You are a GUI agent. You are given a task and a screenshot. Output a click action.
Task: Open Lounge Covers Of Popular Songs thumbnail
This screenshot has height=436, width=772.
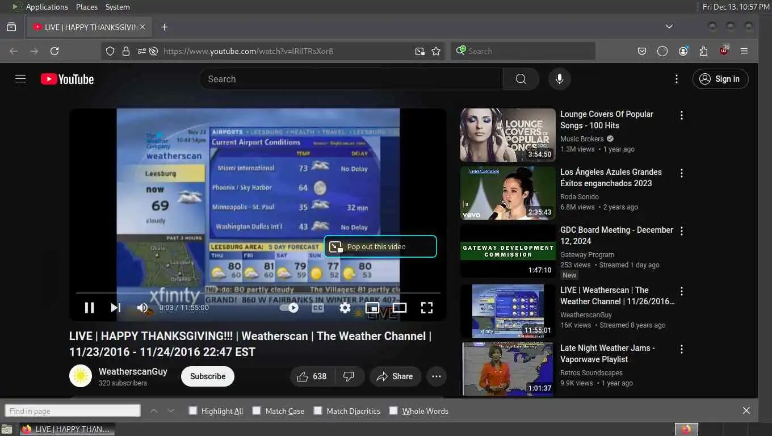508,135
